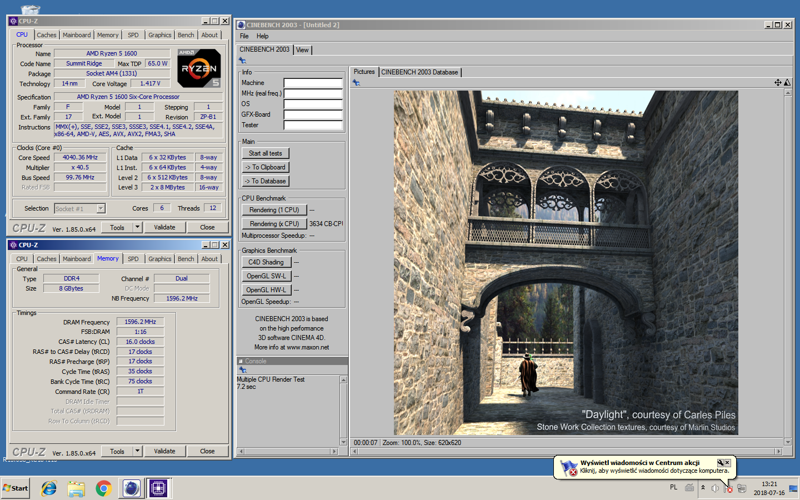Toggle the small square beside Console header

coord(241,361)
